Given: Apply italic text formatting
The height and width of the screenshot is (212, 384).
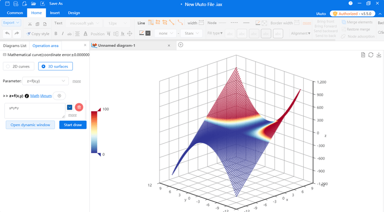Looking at the screenshot, I should (63, 33).
